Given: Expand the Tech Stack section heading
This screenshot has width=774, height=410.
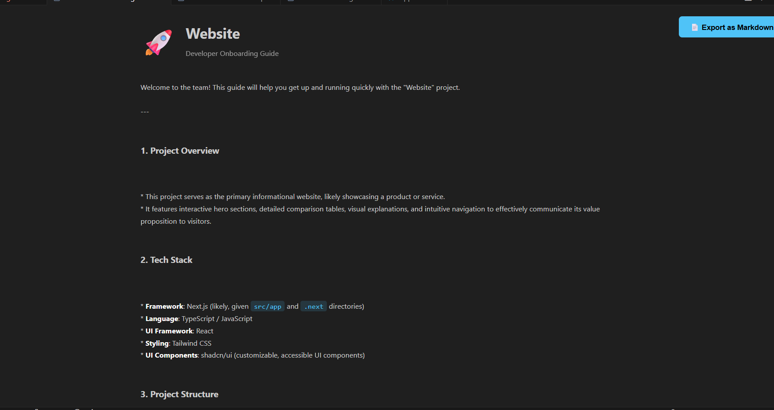Looking at the screenshot, I should (166, 260).
